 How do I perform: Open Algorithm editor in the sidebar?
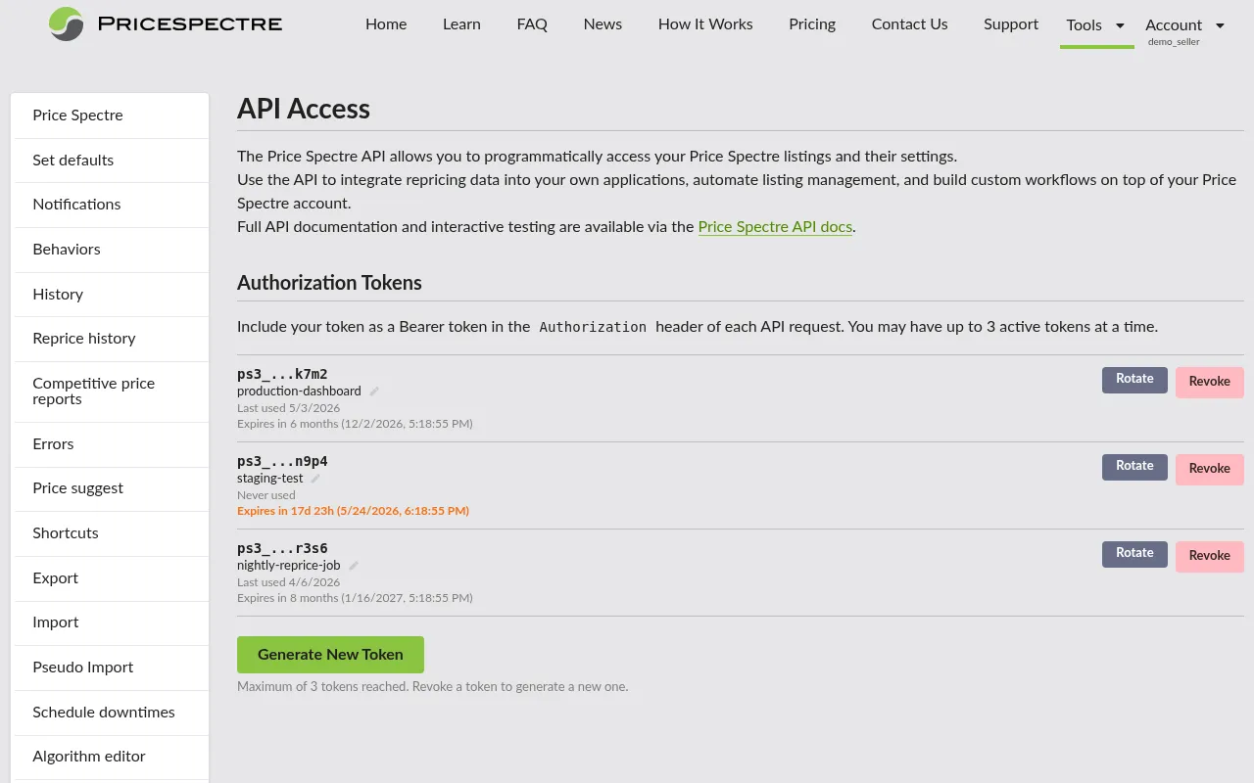pos(112,757)
